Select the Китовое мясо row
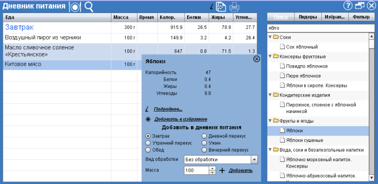Screen dimensions: 378x184 point(72,65)
